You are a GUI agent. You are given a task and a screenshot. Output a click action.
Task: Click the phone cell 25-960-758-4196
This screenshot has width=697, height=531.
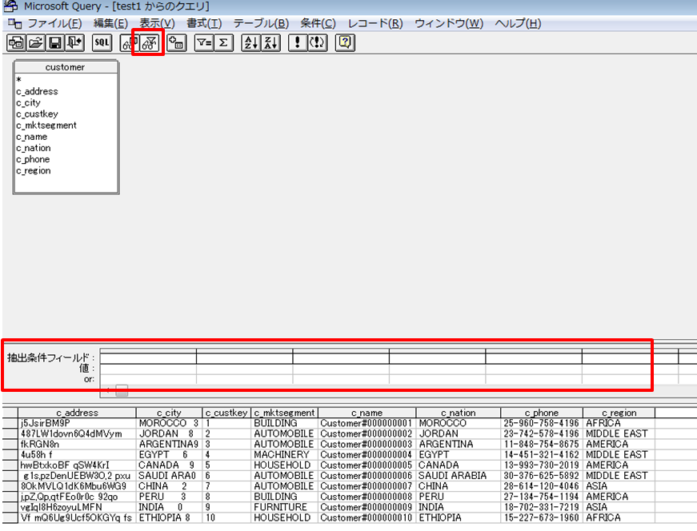[542, 424]
